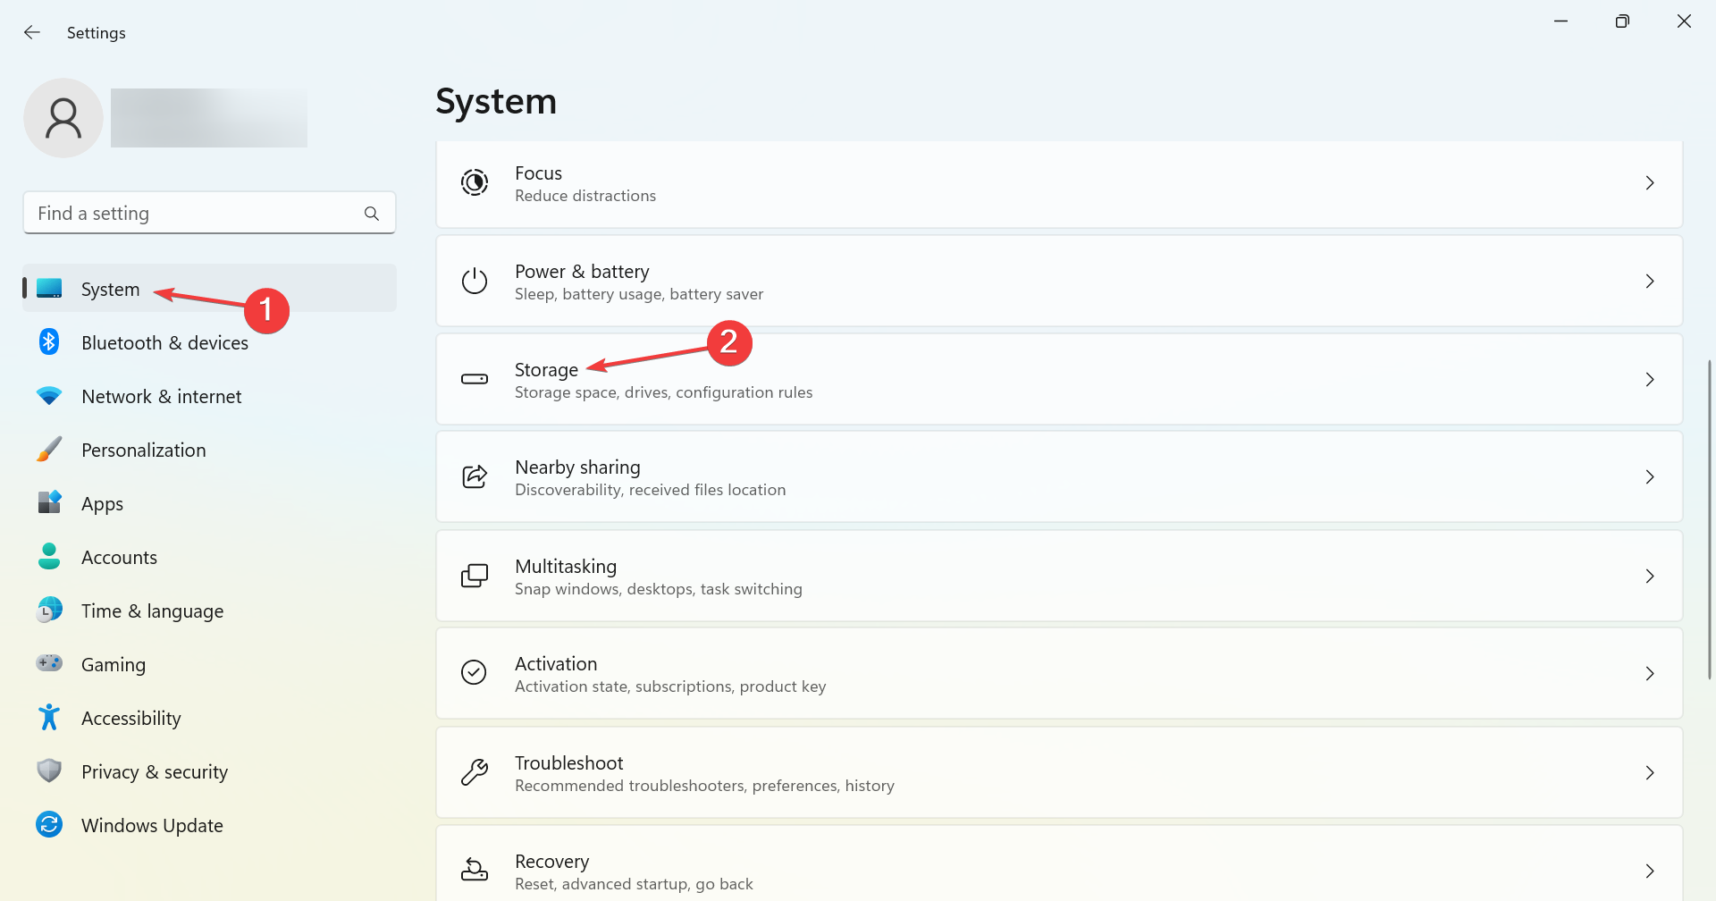Click the Windows Update sync icon
The height and width of the screenshot is (901, 1716).
tap(49, 824)
